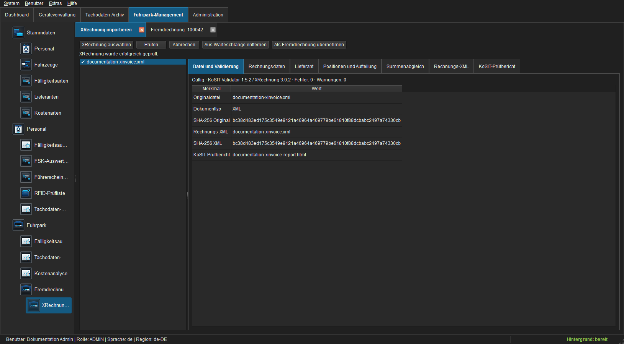Open the Lieferanten sidebar icon
The width and height of the screenshot is (624, 344).
(26, 97)
